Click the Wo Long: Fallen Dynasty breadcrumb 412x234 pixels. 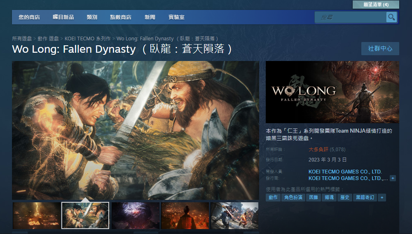(167, 39)
